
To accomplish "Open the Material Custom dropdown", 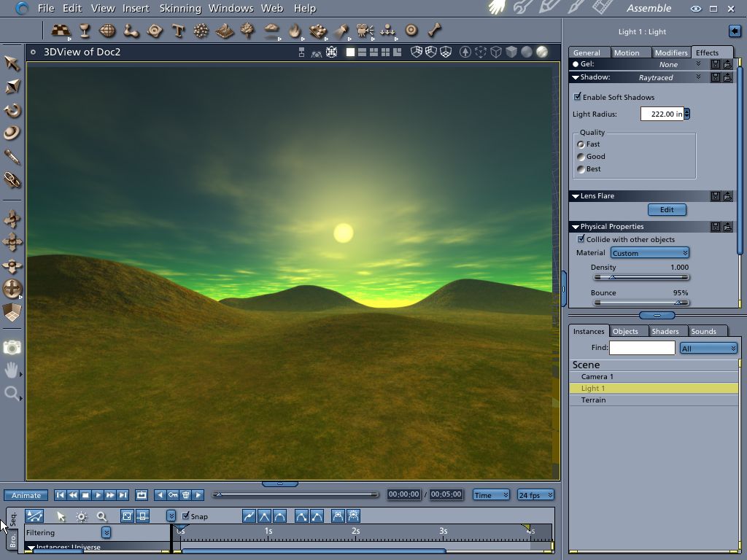I will coord(649,253).
